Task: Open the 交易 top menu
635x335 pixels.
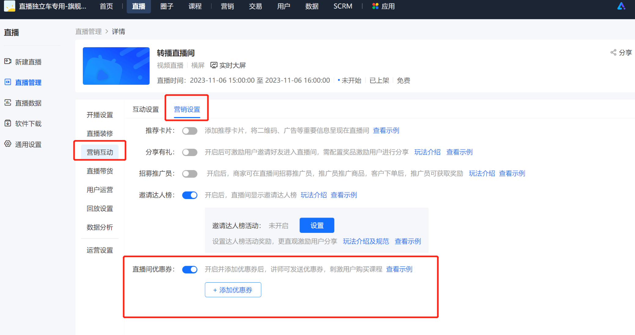Action: point(255,6)
